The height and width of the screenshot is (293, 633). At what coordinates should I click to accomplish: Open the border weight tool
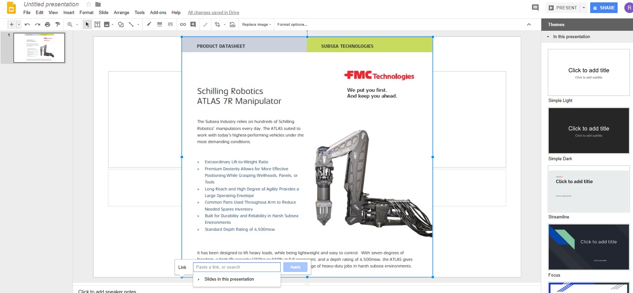pos(160,24)
